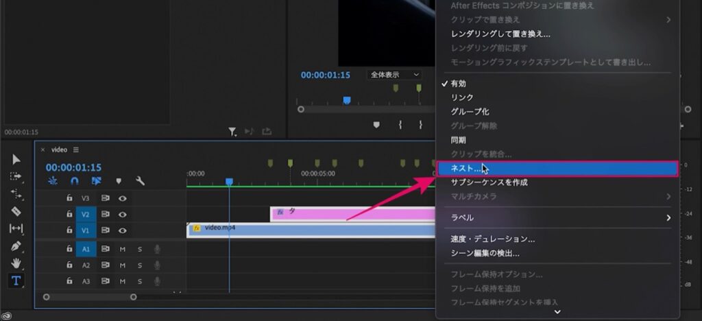Click timeline zoom scrollbar right handle
Image resolution: width=702 pixels, height=321 pixels.
[x=133, y=297]
